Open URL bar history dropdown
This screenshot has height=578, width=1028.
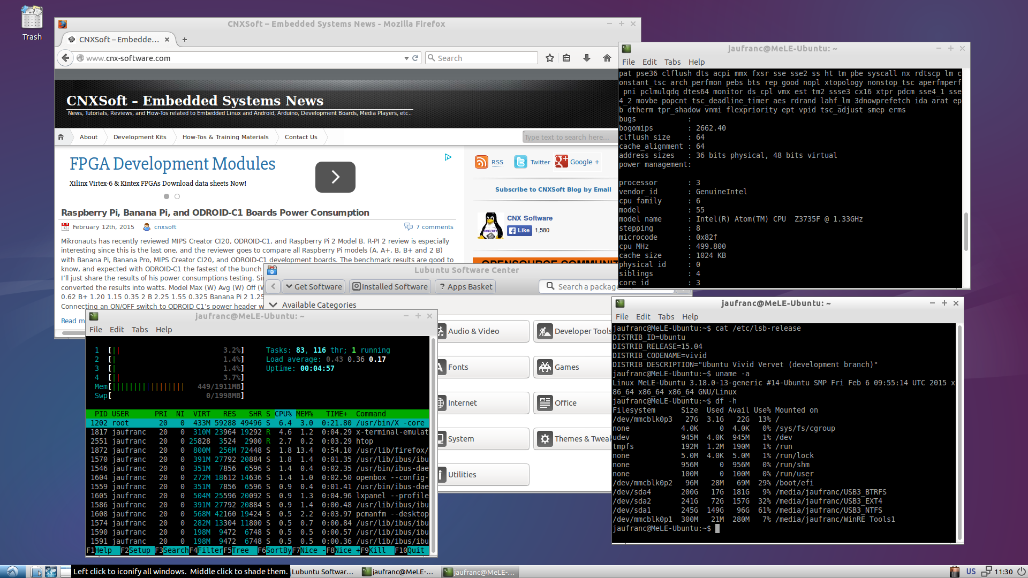406,58
